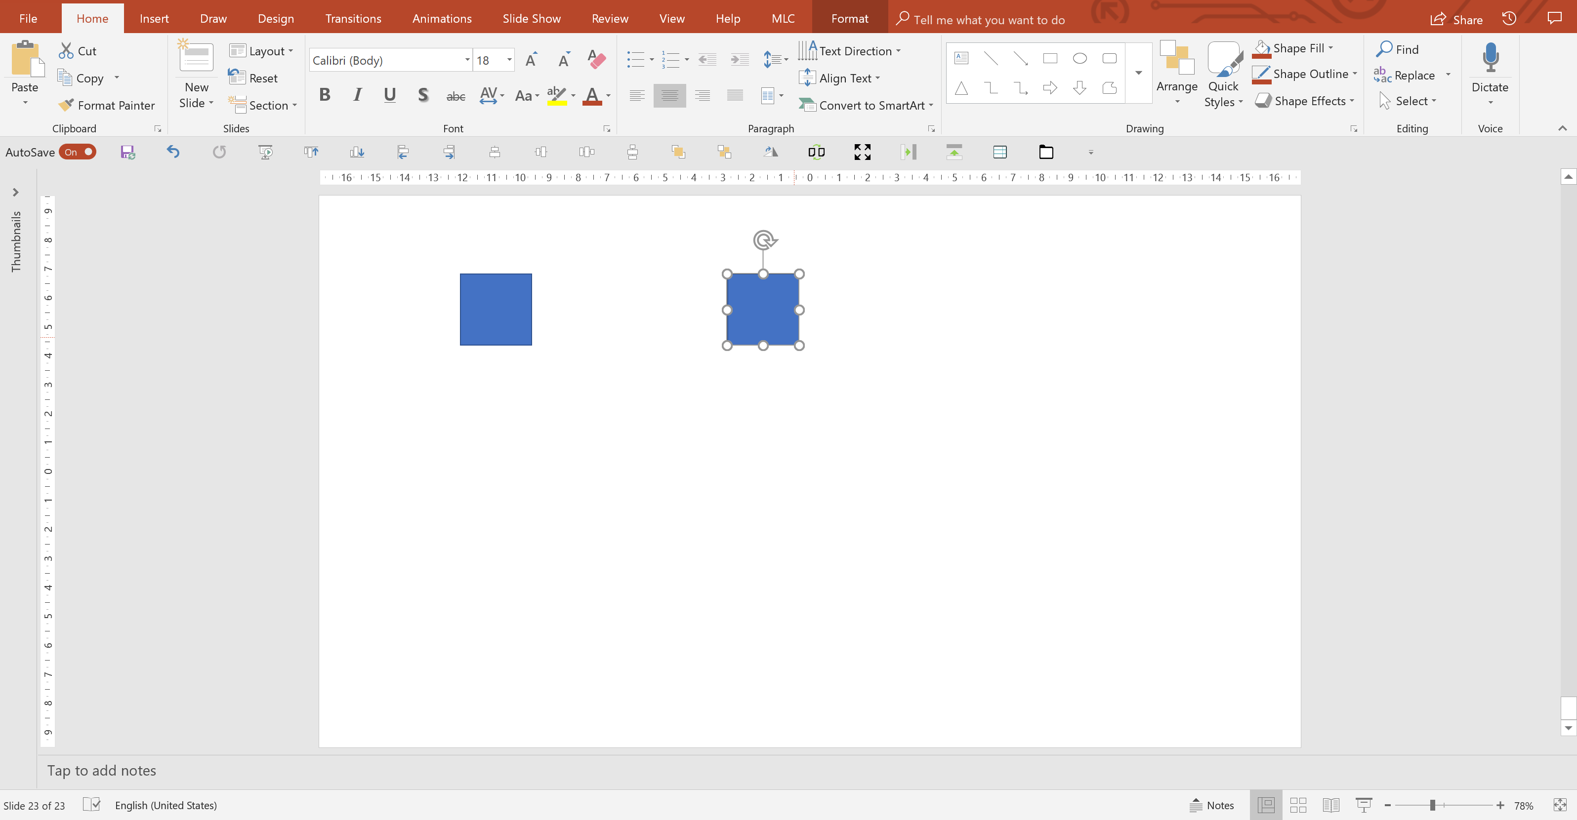Open the Design tab
Image resolution: width=1577 pixels, height=820 pixels.
[276, 18]
